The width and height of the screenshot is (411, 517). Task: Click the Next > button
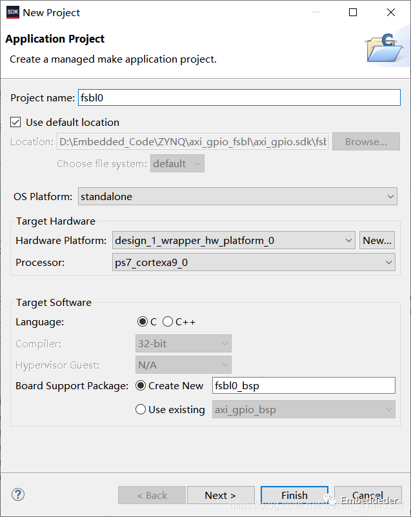pyautogui.click(x=221, y=495)
